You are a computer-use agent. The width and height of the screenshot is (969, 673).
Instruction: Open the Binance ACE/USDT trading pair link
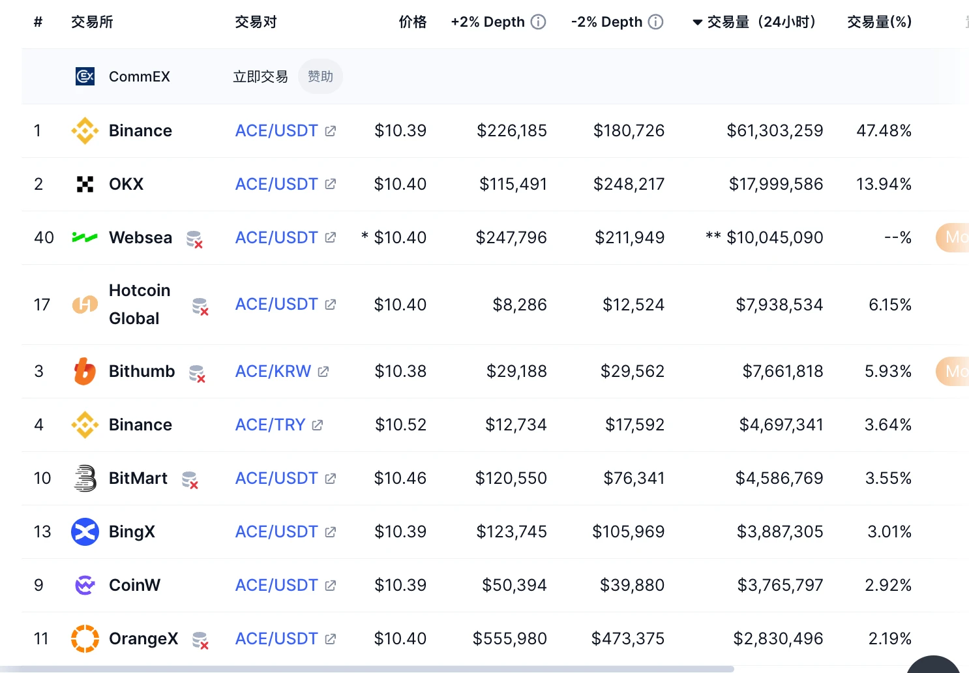(x=276, y=130)
